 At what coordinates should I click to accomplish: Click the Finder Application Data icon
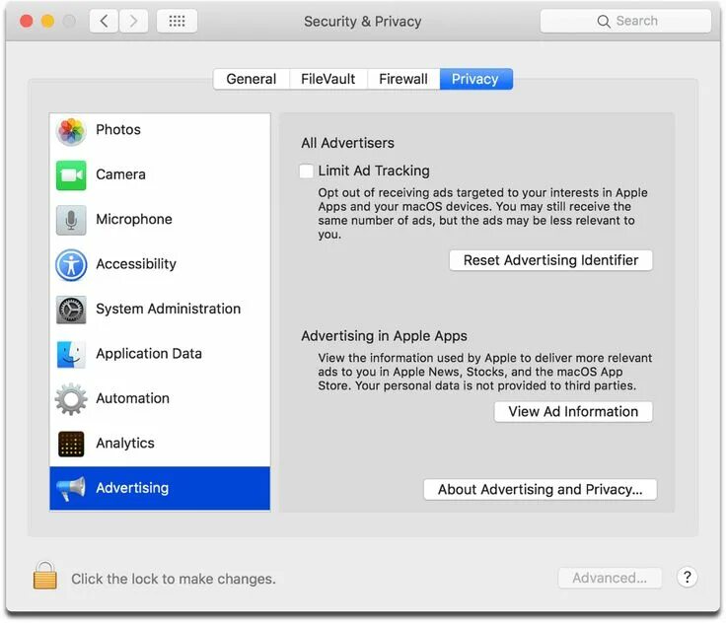71,354
